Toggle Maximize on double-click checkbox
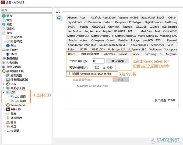The width and height of the screenshot is (183, 145). pos(75,86)
